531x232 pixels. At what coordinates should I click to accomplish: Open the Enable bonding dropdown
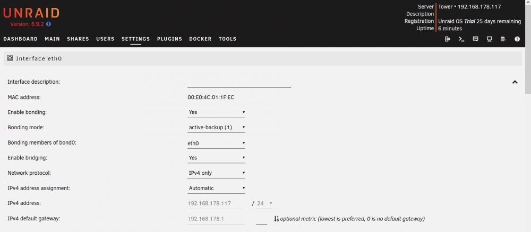pos(217,112)
